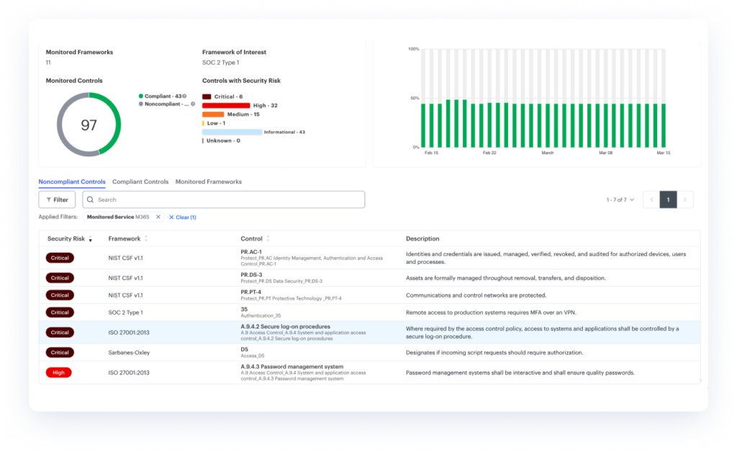Screen dimensions: 737x451
Task: Click the magnifier icon in the search bar
Action: (91, 200)
